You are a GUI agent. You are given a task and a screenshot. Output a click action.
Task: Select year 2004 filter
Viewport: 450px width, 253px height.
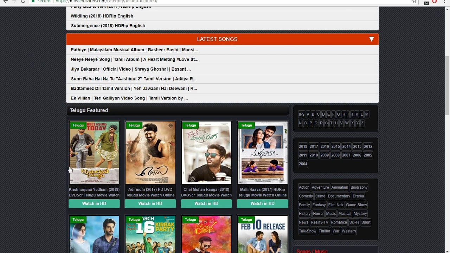click(x=303, y=164)
